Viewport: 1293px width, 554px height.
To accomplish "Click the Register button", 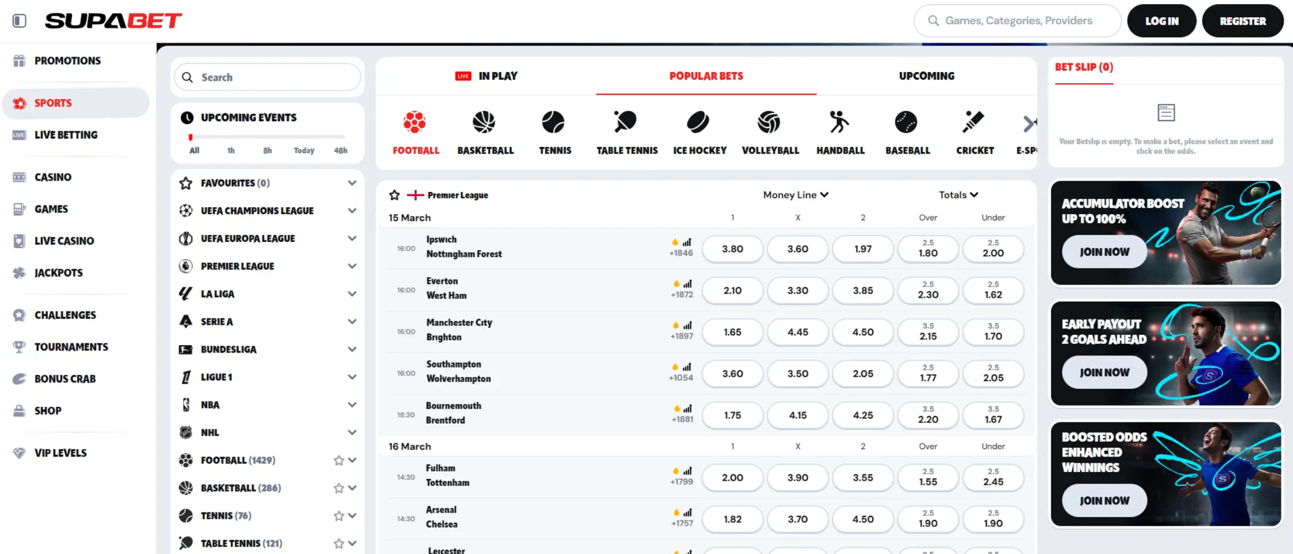I will coord(1242,21).
